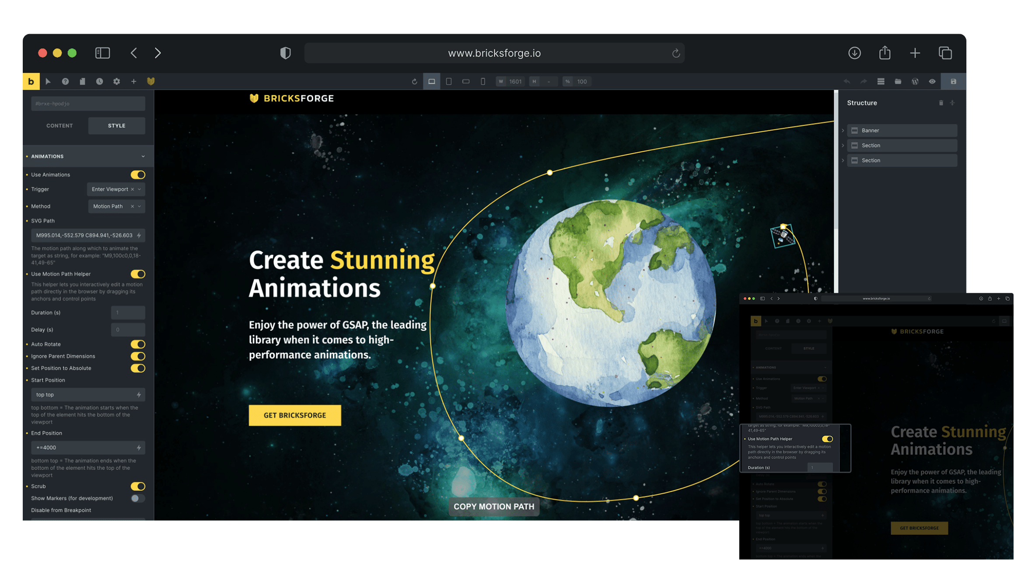Toggle the Scrub switch on
The width and height of the screenshot is (1028, 567).
[138, 485]
